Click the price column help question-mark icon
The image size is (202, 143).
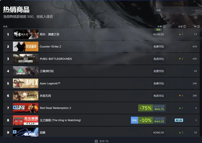pos(164,27)
